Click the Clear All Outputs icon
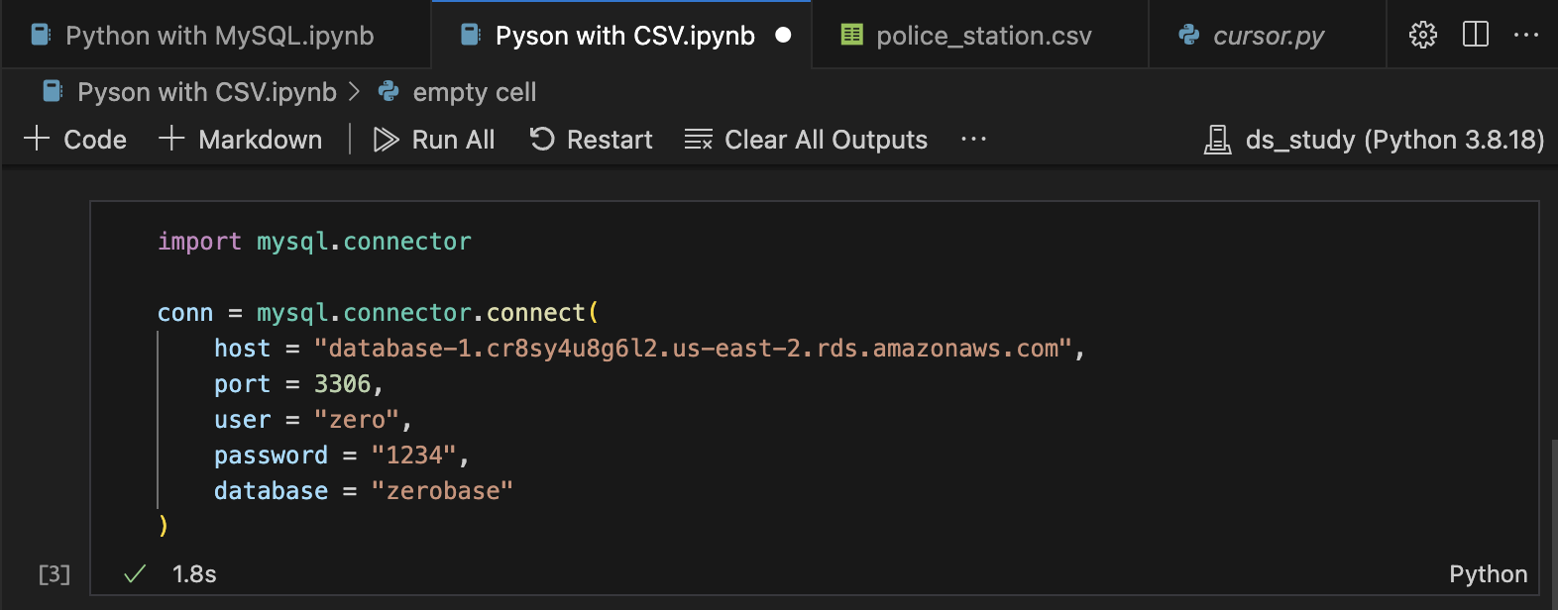The width and height of the screenshot is (1558, 610). tap(698, 140)
